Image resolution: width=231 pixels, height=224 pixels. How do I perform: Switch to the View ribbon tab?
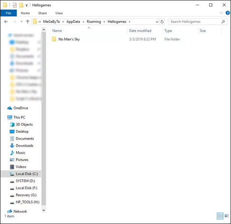[x=59, y=13]
